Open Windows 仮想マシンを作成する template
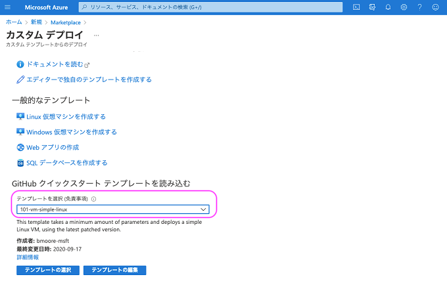 (72, 132)
